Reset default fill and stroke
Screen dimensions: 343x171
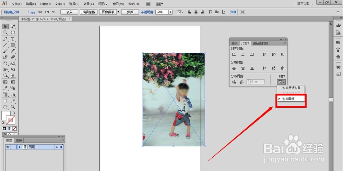[3, 123]
